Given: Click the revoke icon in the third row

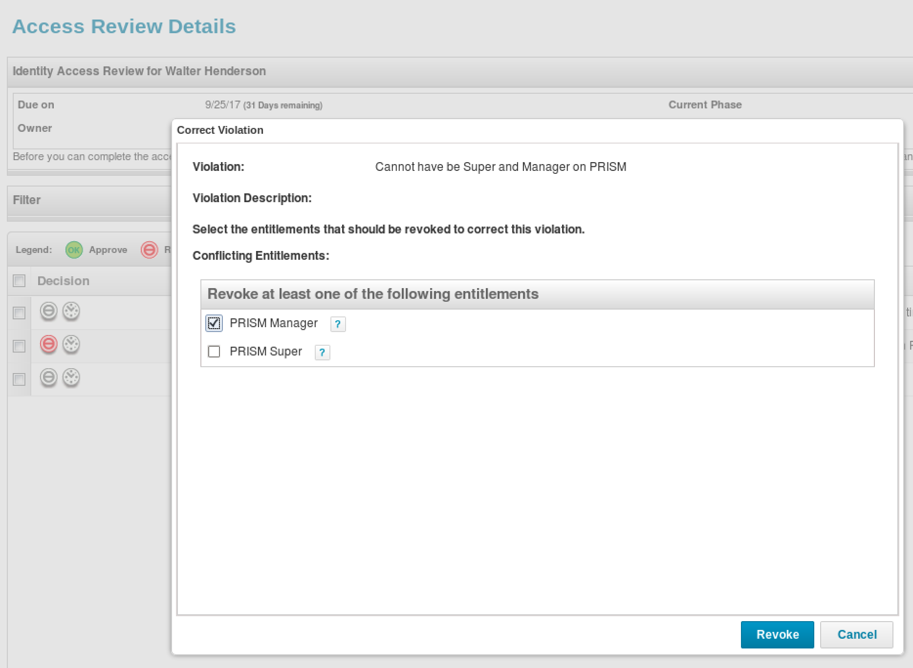Looking at the screenshot, I should (x=48, y=378).
